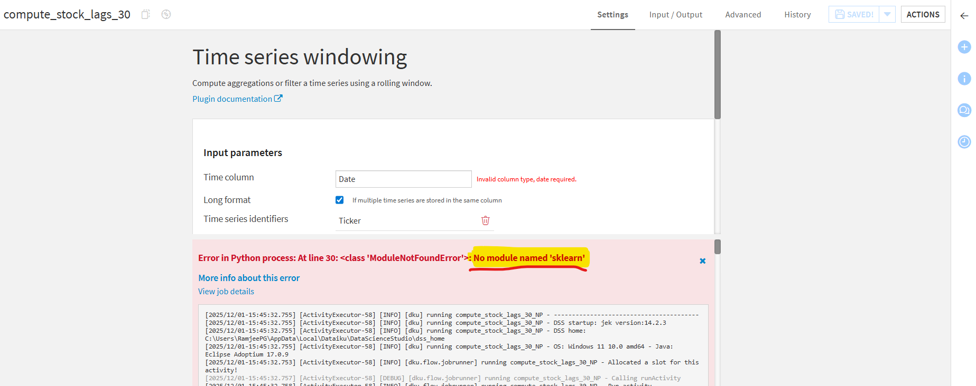
Task: Click the 'Time series windowing' title
Action: point(300,57)
